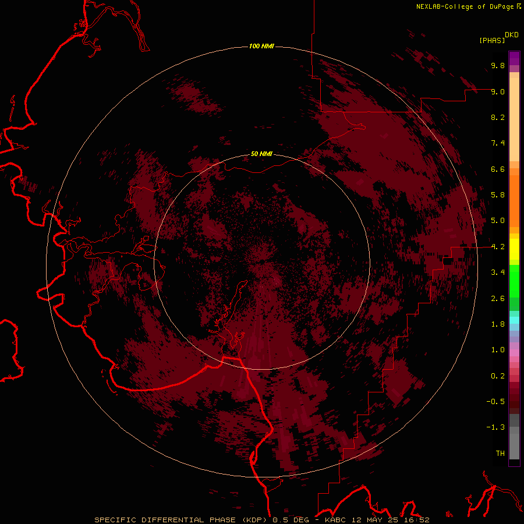Click the 4.2 value on the legend
Screen dimensions: 524x524
point(498,247)
